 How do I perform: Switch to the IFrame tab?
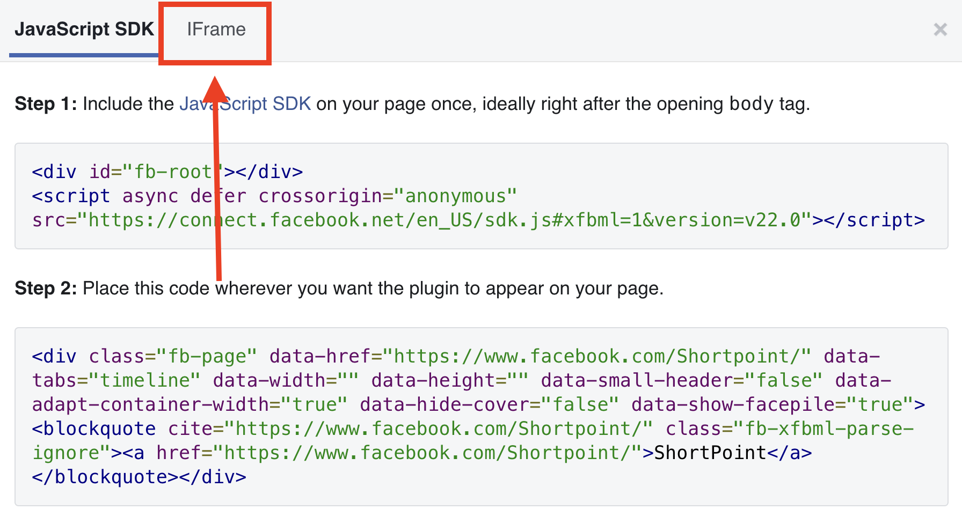coord(216,29)
